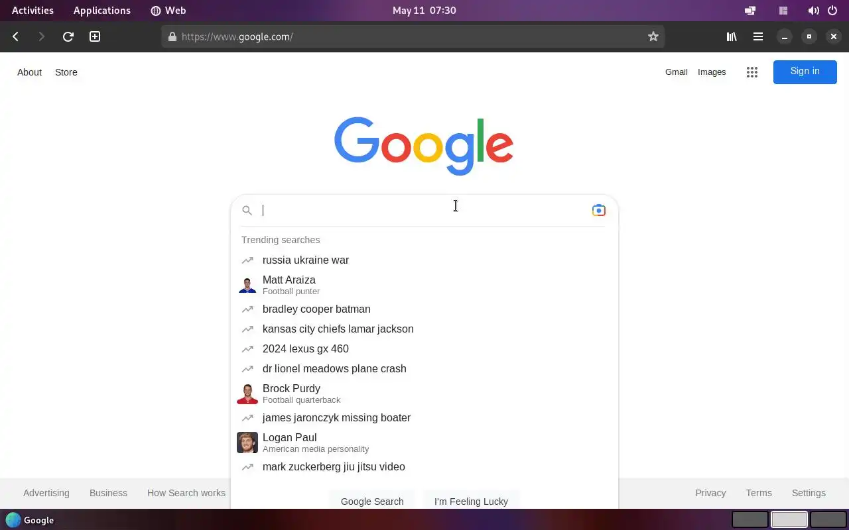Open the bookmarks library icon

pos(732,36)
